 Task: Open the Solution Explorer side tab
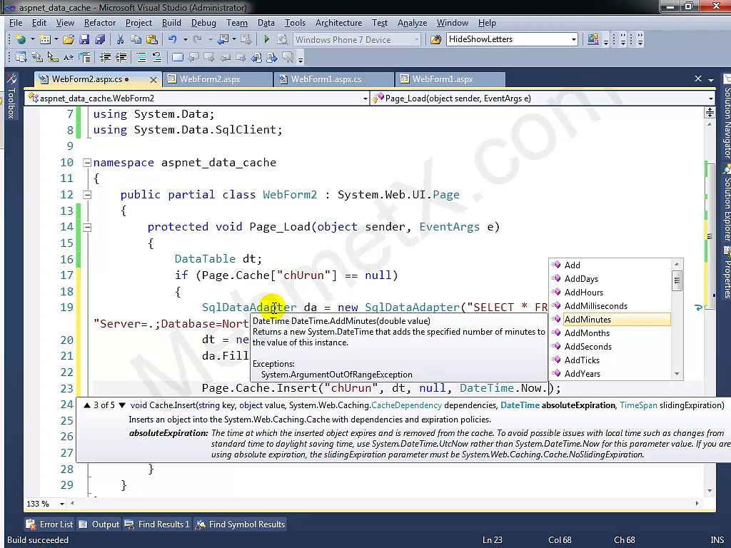coord(727,203)
